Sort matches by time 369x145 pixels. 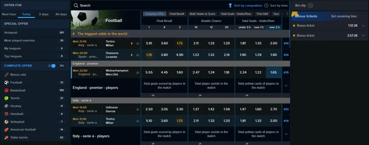(276, 5)
